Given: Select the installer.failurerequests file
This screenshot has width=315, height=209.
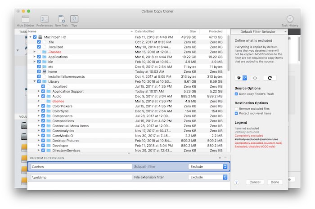Looking at the screenshot, I should [127, 76].
